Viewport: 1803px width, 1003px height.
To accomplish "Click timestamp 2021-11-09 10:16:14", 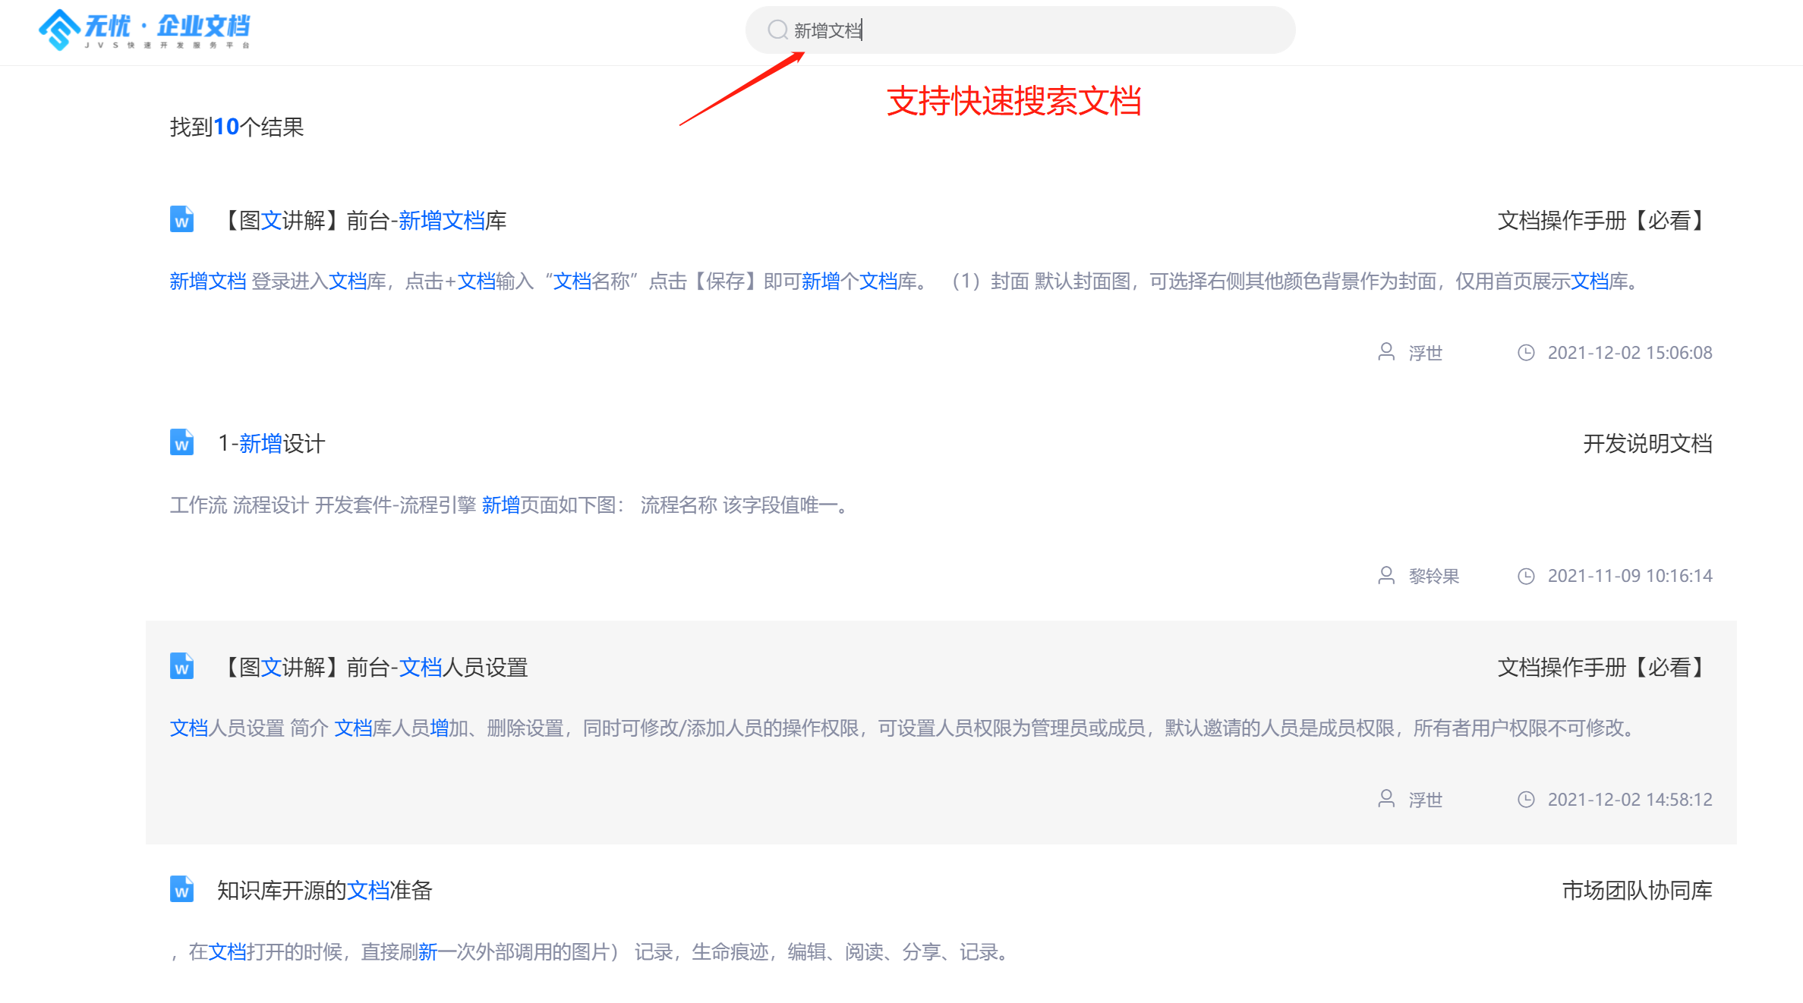I will pos(1630,576).
